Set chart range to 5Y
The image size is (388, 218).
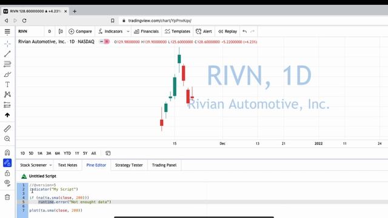[85, 153]
